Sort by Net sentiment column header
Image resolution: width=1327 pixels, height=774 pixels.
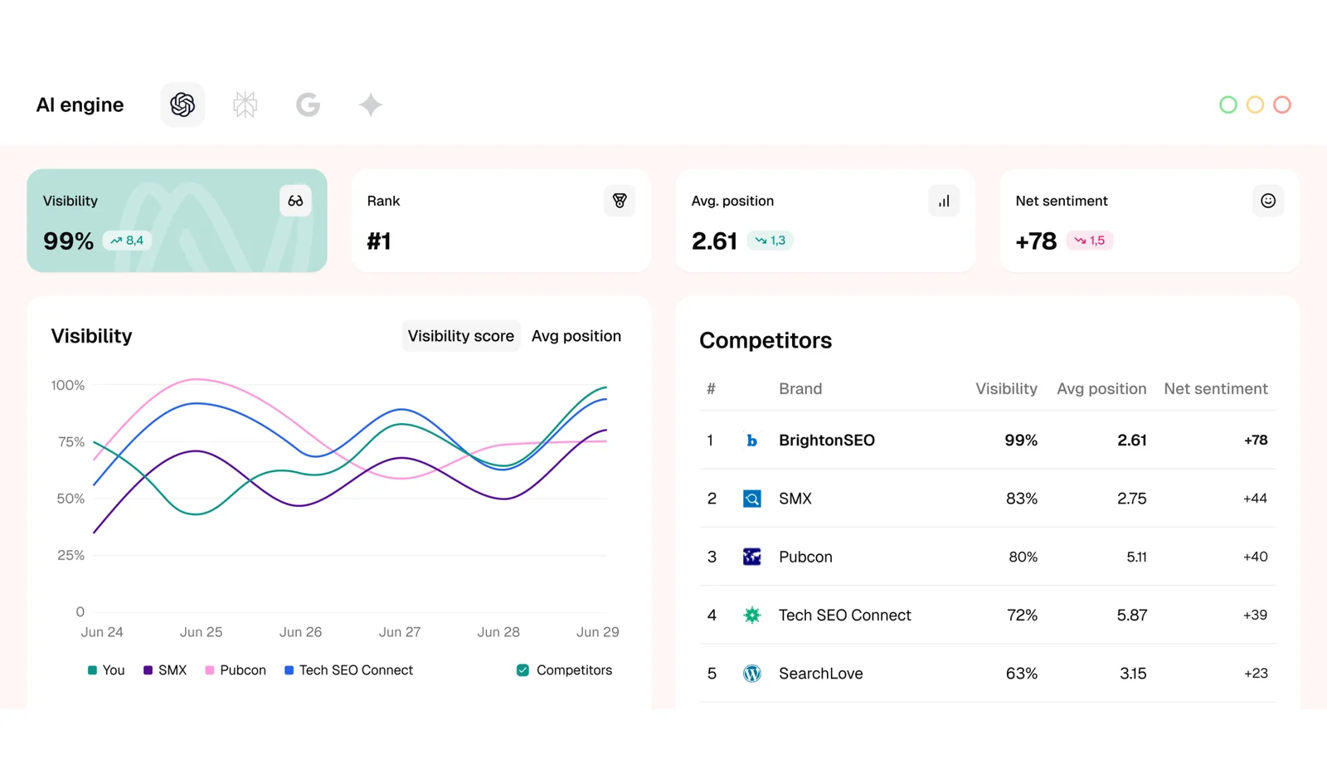pyautogui.click(x=1216, y=389)
